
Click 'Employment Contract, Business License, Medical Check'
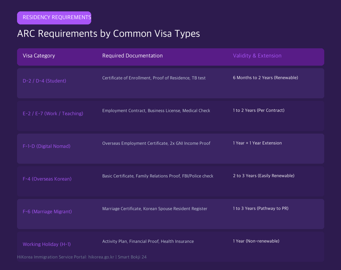coord(156,111)
